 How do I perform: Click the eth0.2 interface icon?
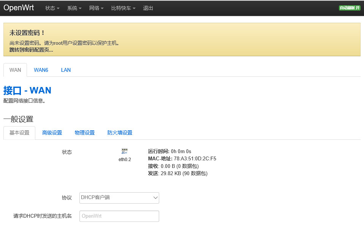click(125, 151)
